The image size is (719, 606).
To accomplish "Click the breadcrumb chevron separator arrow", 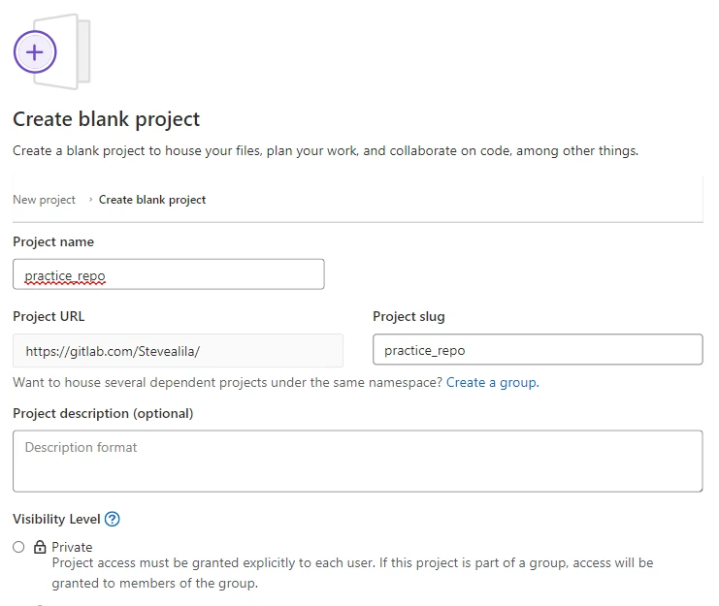I will pos(90,200).
